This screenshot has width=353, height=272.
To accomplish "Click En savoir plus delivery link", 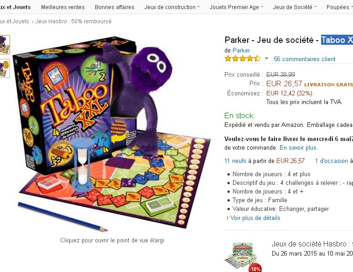I will tap(299, 147).
